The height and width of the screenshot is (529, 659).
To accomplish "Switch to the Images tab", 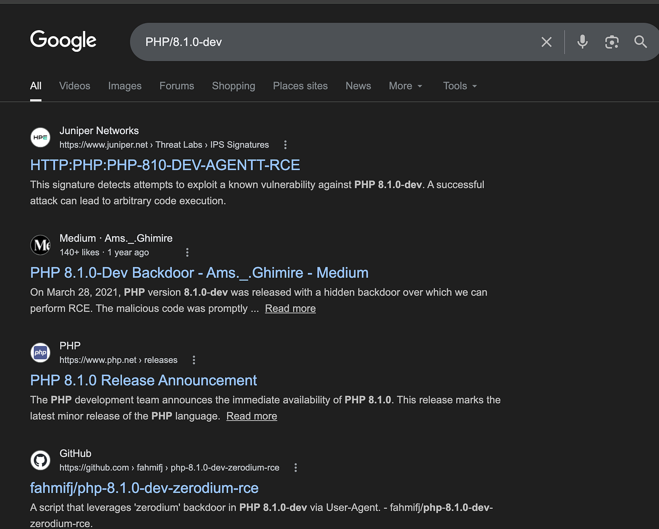I will (x=125, y=86).
